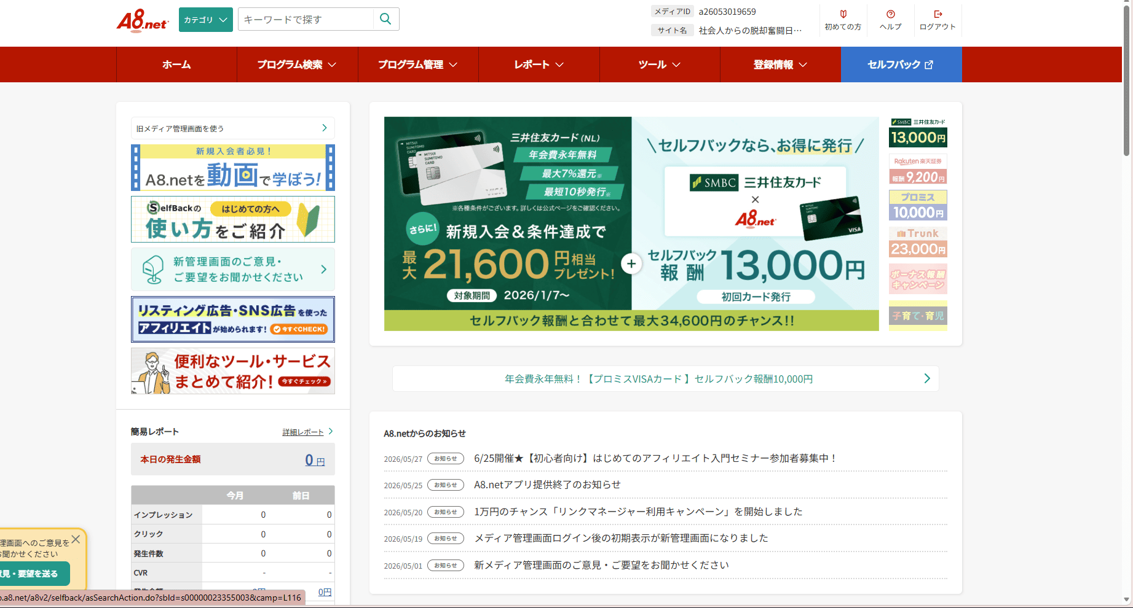Click 見・要望を送る feedback button

(x=34, y=574)
